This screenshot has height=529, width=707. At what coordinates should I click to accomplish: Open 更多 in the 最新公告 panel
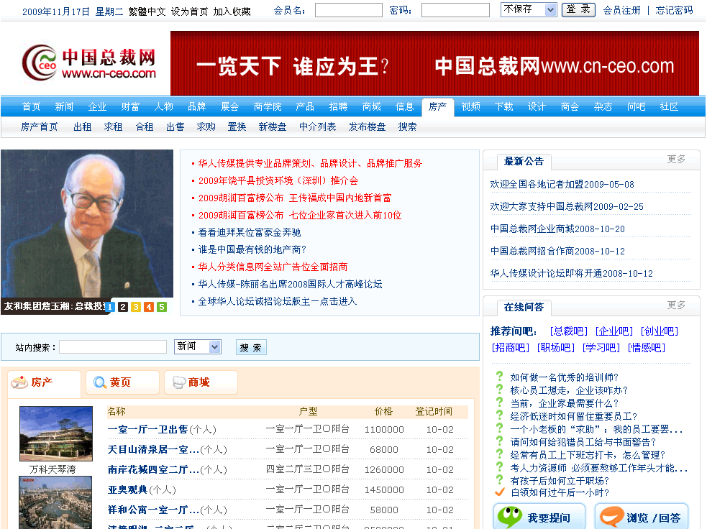click(x=676, y=159)
